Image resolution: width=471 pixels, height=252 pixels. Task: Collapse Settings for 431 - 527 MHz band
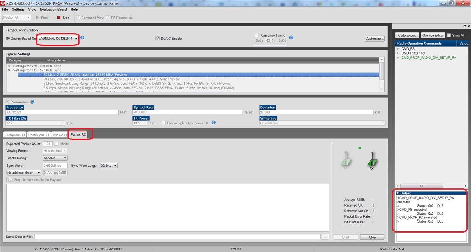point(9,70)
